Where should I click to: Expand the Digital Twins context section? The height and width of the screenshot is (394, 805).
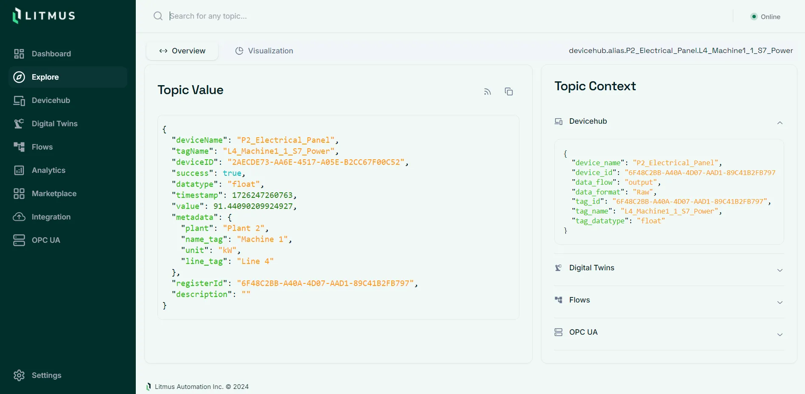pos(780,270)
